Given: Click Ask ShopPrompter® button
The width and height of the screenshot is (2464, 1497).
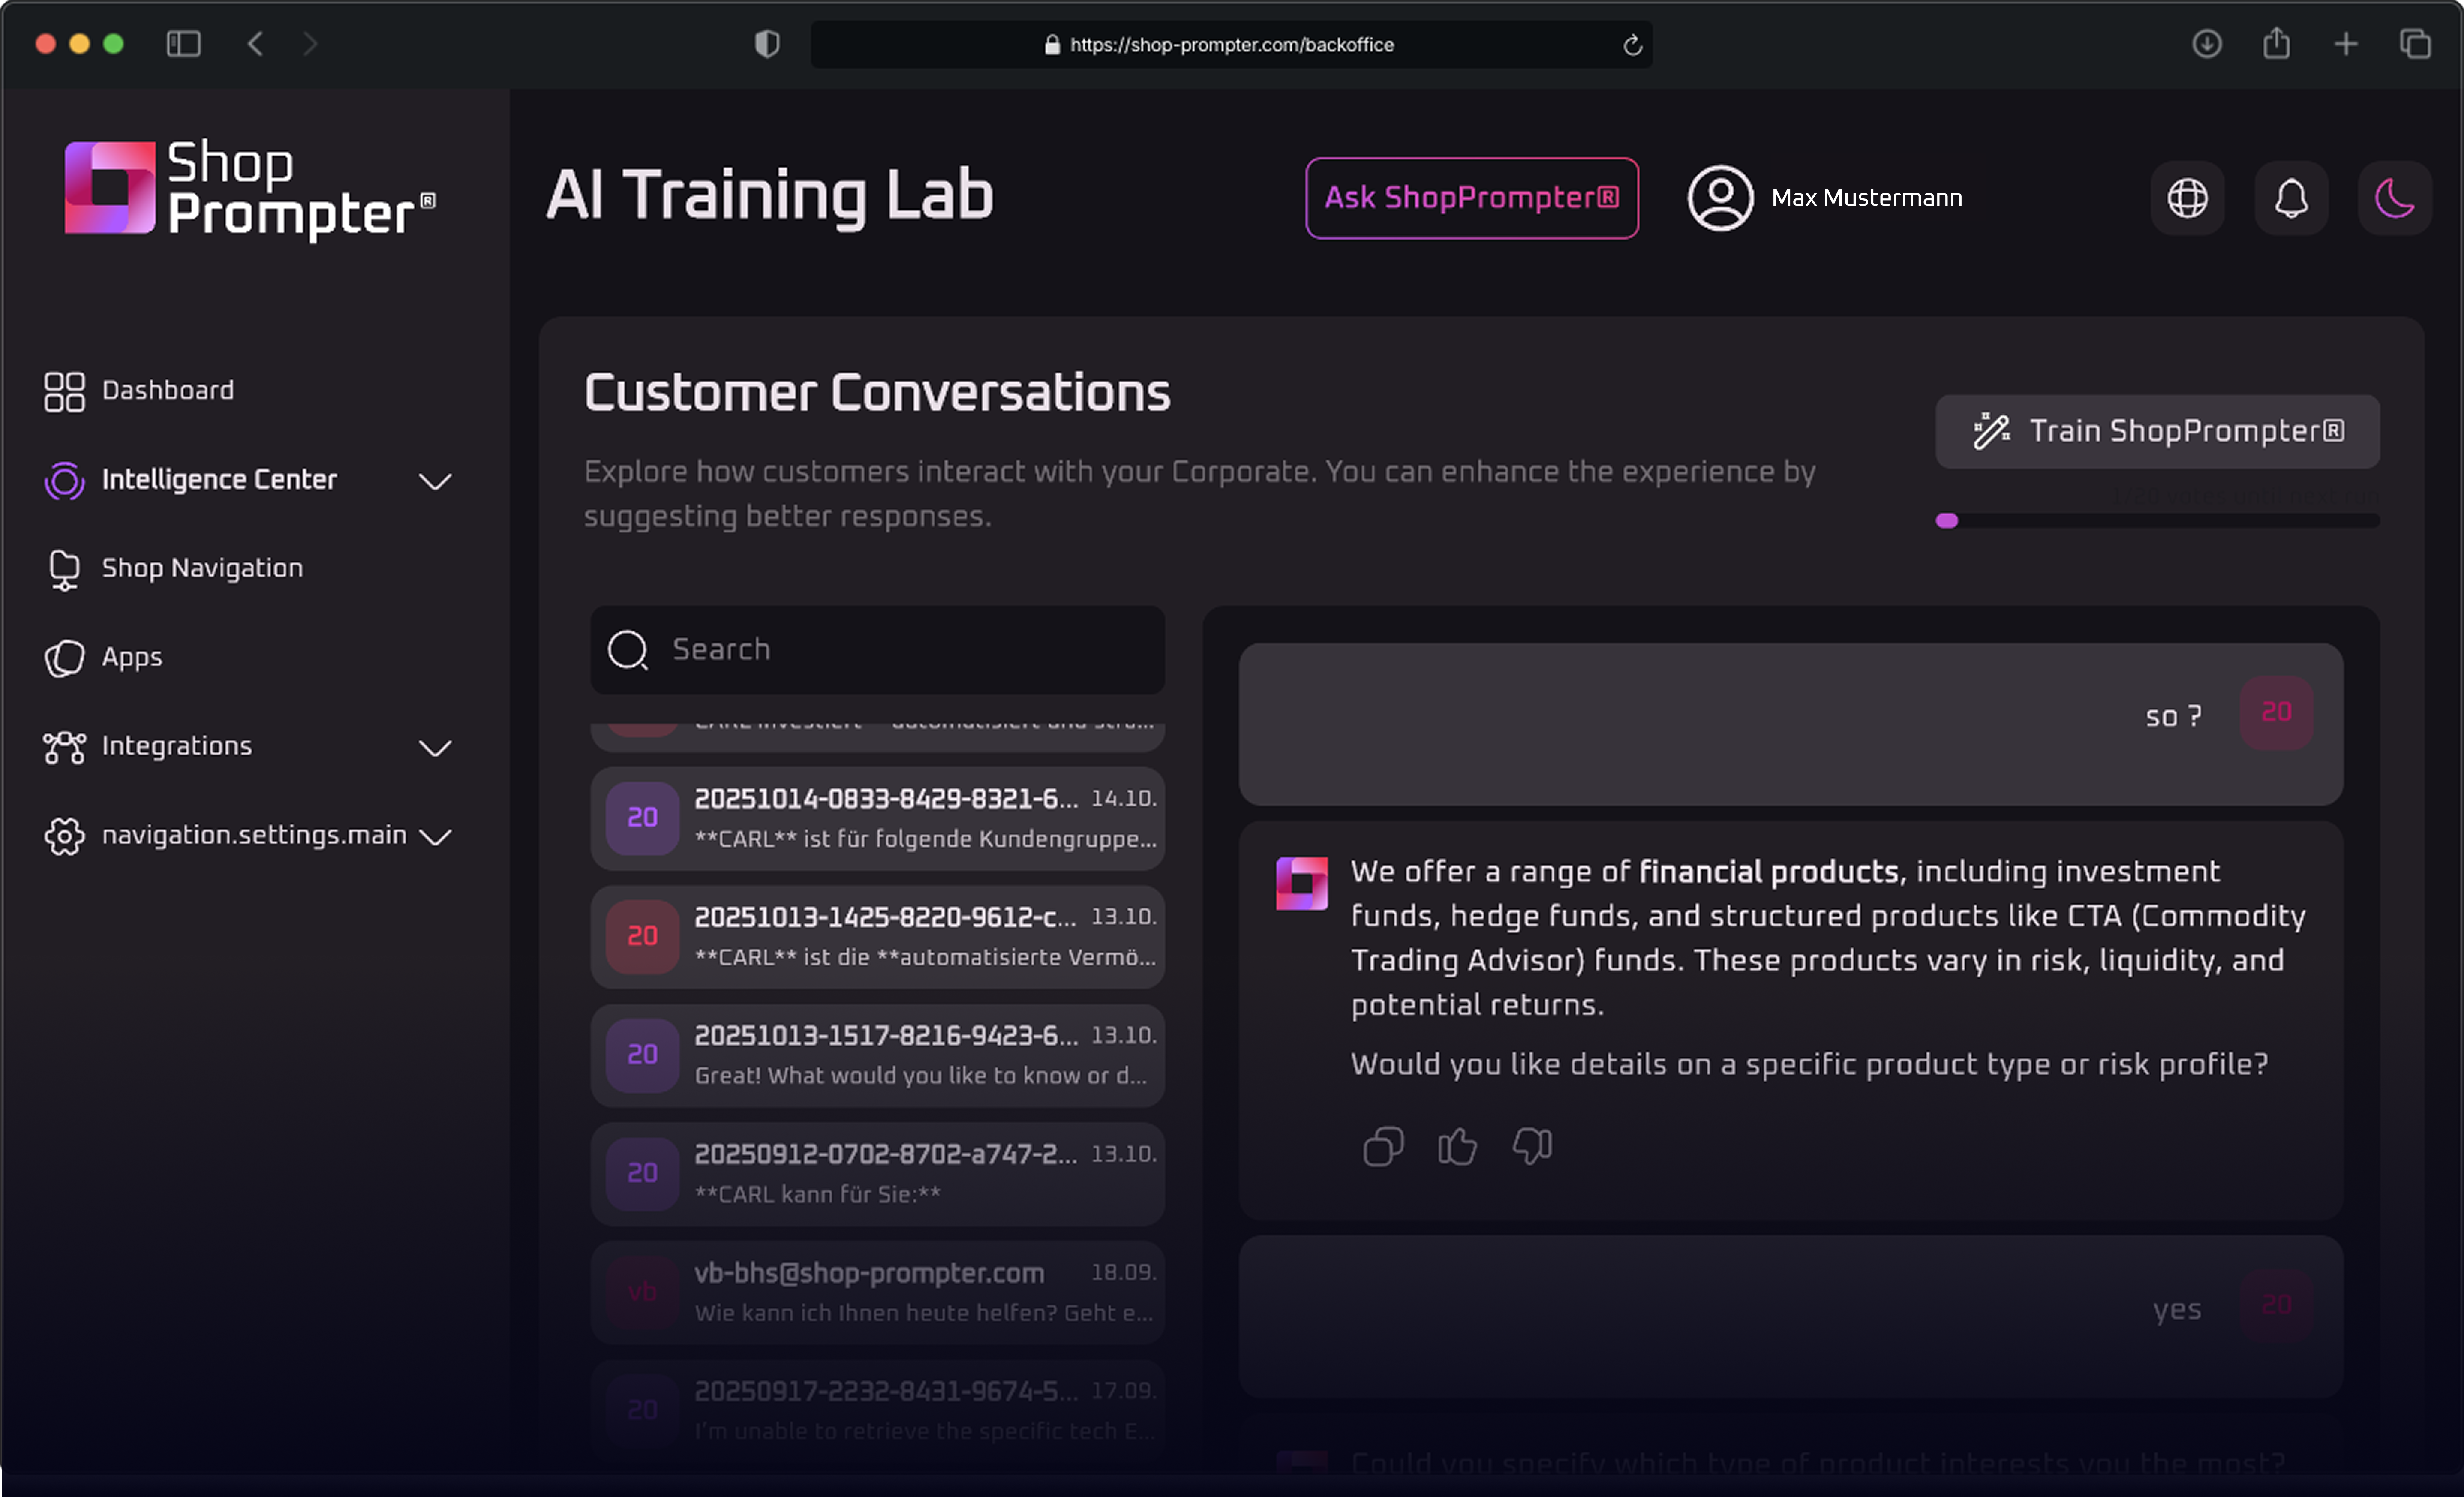Looking at the screenshot, I should [x=1471, y=198].
